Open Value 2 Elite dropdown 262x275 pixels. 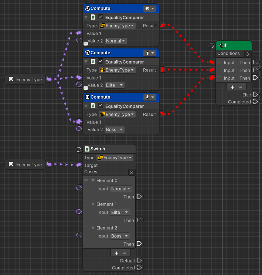(x=115, y=85)
